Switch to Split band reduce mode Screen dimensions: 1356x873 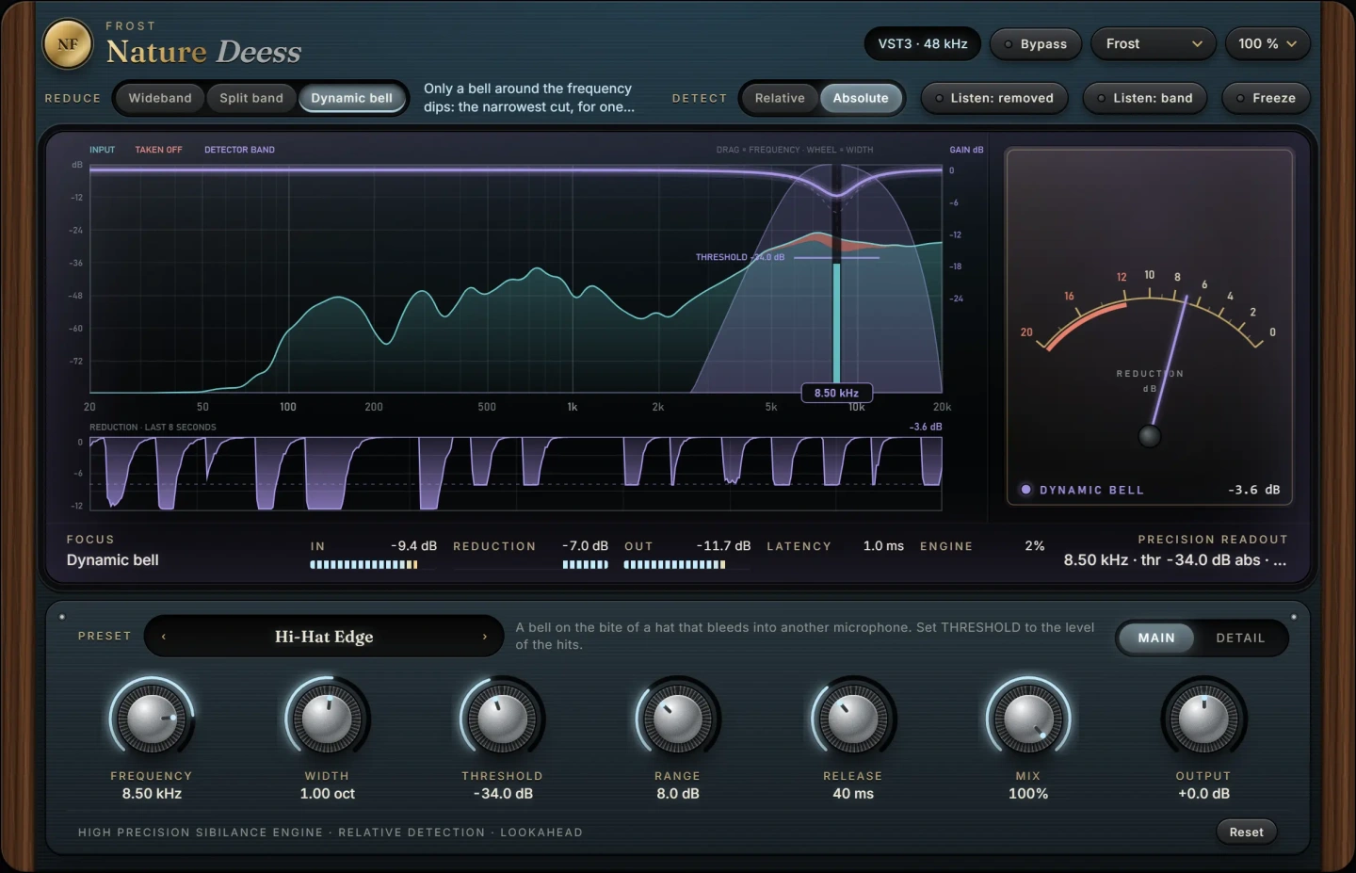(x=251, y=98)
